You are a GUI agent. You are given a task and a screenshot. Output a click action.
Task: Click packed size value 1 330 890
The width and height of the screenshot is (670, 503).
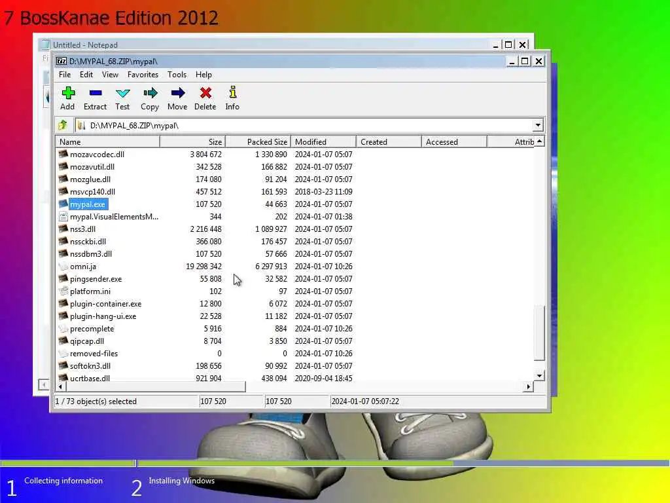pos(271,154)
